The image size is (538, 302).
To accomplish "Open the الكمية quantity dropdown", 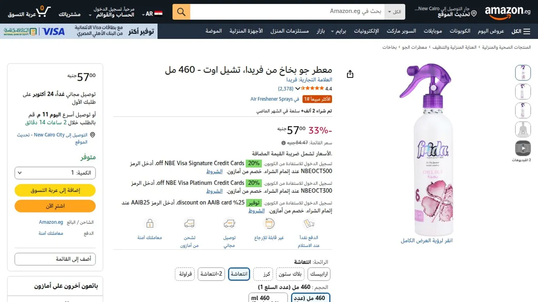I will [55, 173].
